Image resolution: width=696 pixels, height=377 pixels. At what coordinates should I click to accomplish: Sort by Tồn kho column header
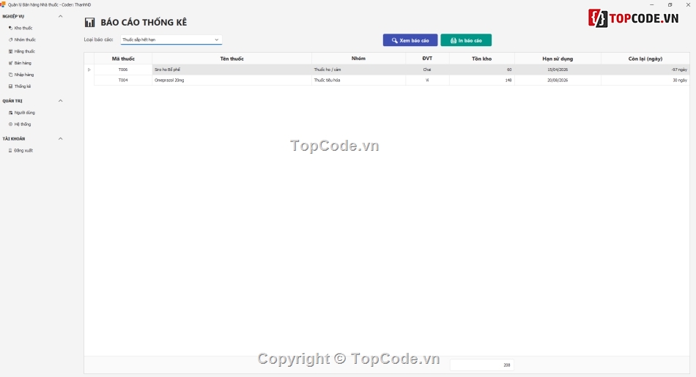(x=481, y=59)
